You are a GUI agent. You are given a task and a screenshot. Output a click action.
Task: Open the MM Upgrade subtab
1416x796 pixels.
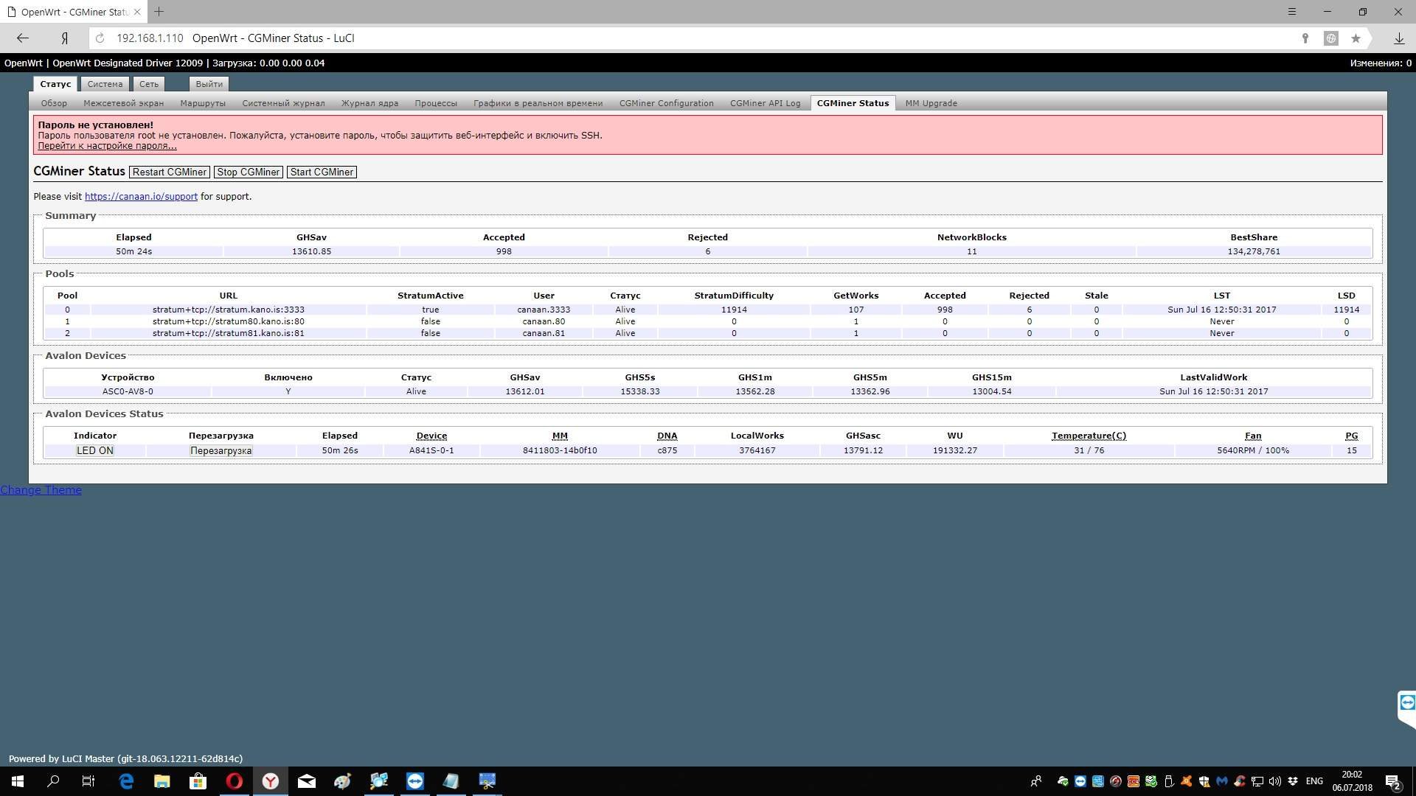coord(931,103)
